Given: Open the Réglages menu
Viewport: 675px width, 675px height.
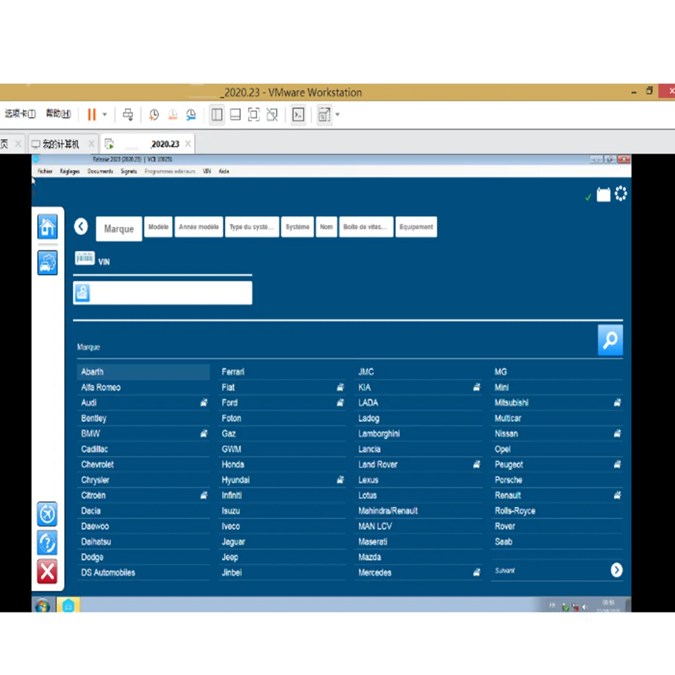Looking at the screenshot, I should (70, 171).
